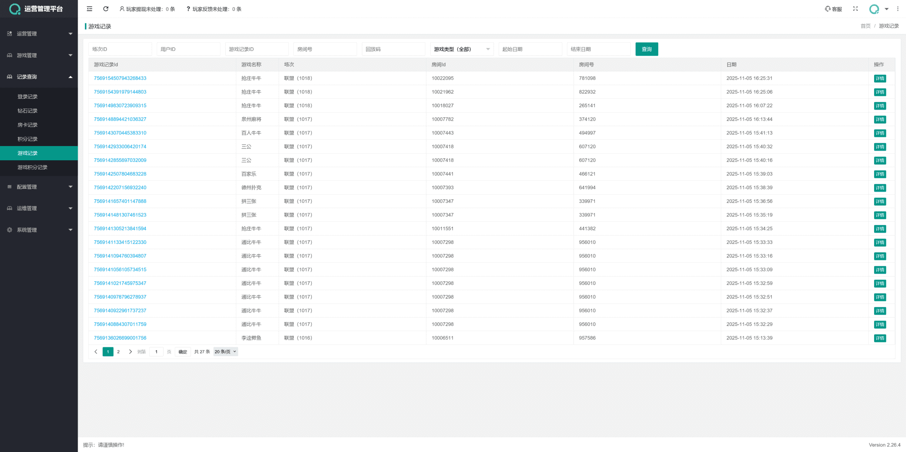Click 详情 button for 泉州麻将 row
This screenshot has width=906, height=452.
(x=879, y=119)
